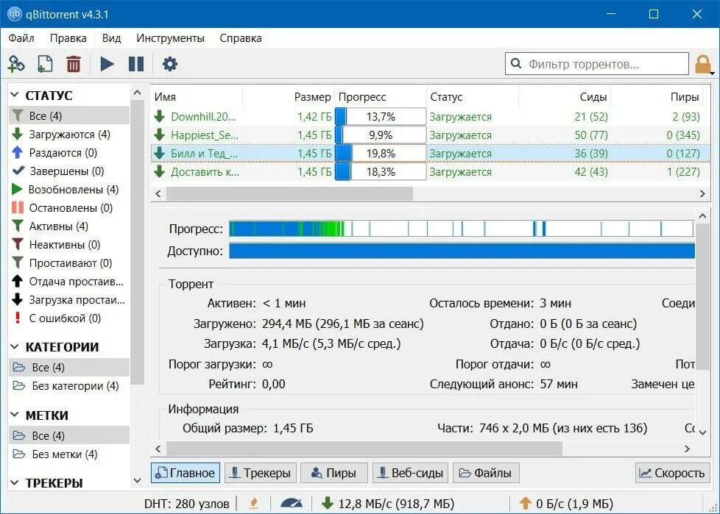Screen dimensions: 720x514
Task: Select the Загрузка простаи... filter
Action: click(69, 299)
